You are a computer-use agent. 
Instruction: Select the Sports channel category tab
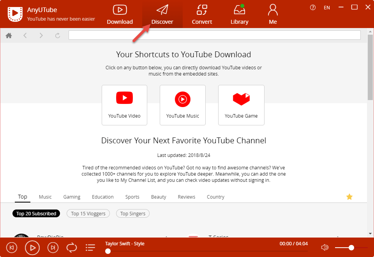tap(132, 197)
